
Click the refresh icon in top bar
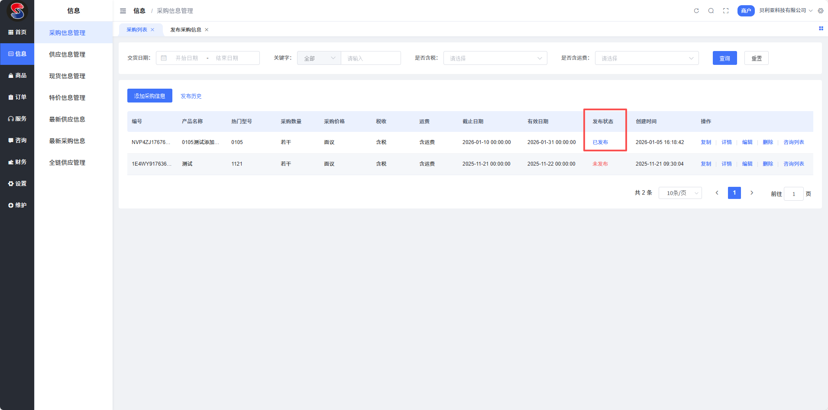696,11
